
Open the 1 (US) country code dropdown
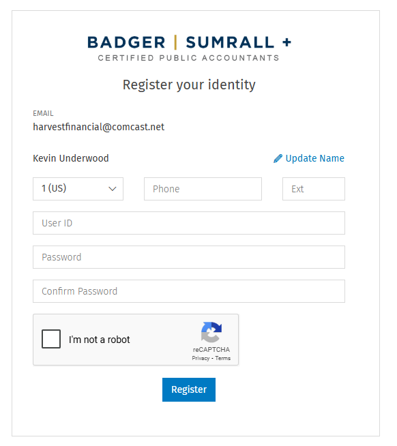(x=78, y=189)
